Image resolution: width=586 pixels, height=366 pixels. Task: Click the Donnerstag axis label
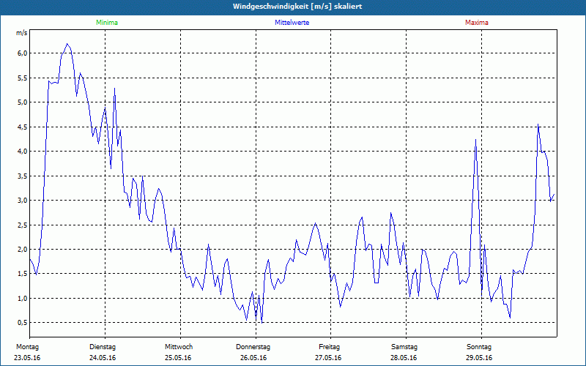coord(253,347)
